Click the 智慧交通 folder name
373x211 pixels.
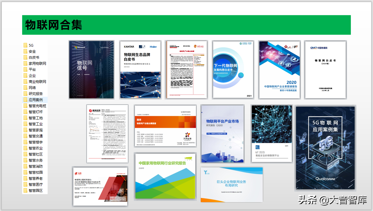point(36,136)
